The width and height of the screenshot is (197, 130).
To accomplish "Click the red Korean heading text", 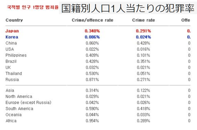I will 29,7.
